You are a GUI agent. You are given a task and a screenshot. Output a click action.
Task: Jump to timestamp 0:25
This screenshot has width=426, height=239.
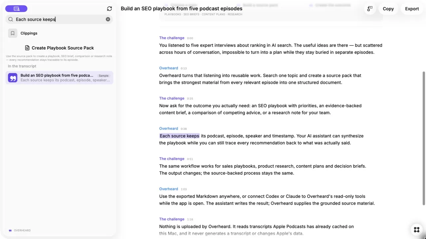pos(190,99)
